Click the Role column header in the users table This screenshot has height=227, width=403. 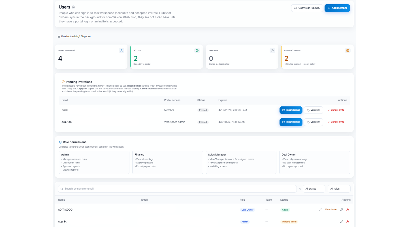point(242,200)
